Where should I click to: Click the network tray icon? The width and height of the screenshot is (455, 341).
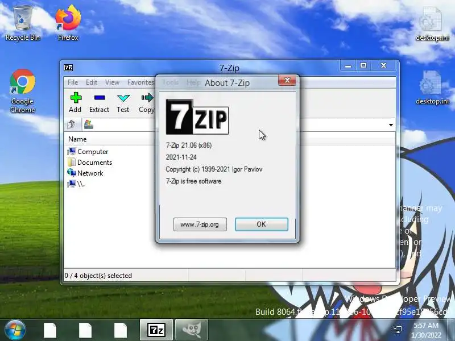pyautogui.click(x=398, y=330)
